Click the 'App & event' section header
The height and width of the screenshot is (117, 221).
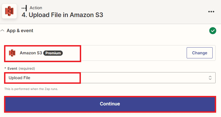click(x=20, y=31)
